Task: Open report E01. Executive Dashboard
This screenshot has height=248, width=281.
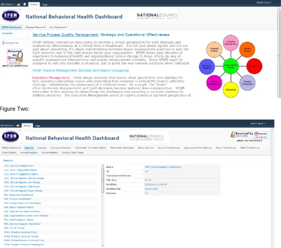Action: pos(19,195)
